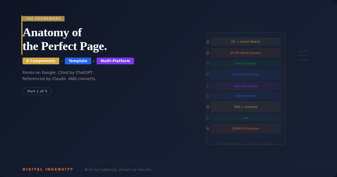Select the 9 Components gold badge

(x=41, y=61)
